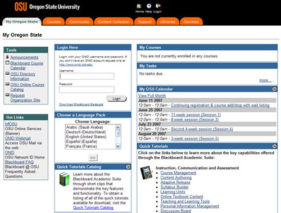Viewport: 281px width, 213px height.
Task: Open the Learning Units tutorial link
Action: [x=173, y=192]
